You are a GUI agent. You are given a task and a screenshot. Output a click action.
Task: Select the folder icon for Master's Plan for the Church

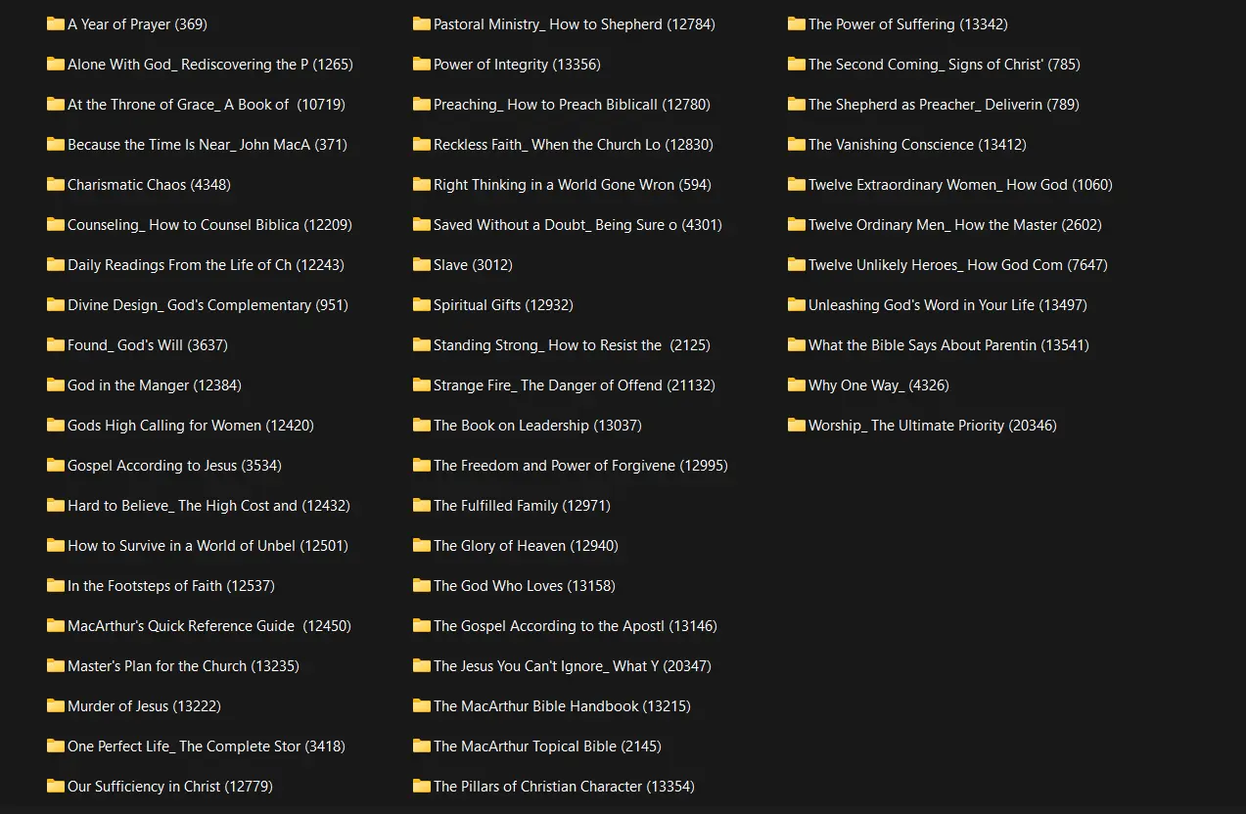56,665
